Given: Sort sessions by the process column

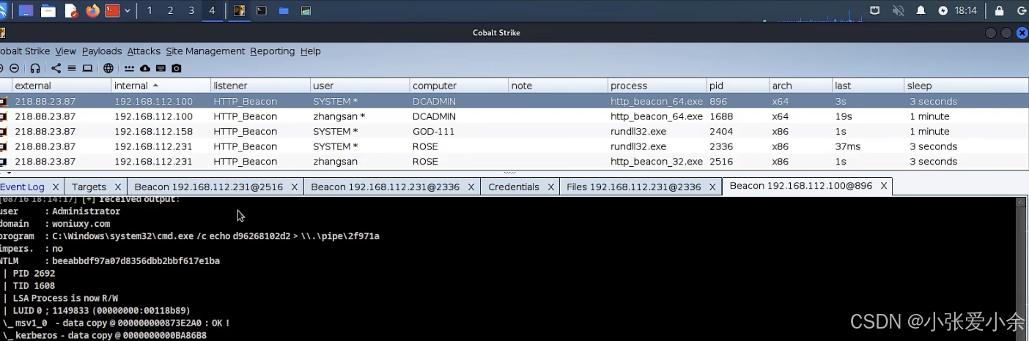Looking at the screenshot, I should click(x=657, y=86).
